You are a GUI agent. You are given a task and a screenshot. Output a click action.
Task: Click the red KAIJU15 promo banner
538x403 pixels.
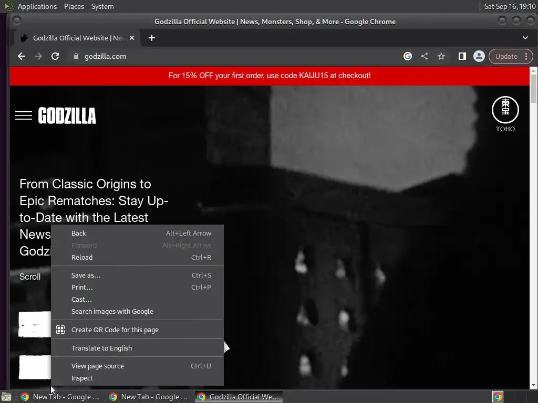tap(270, 76)
